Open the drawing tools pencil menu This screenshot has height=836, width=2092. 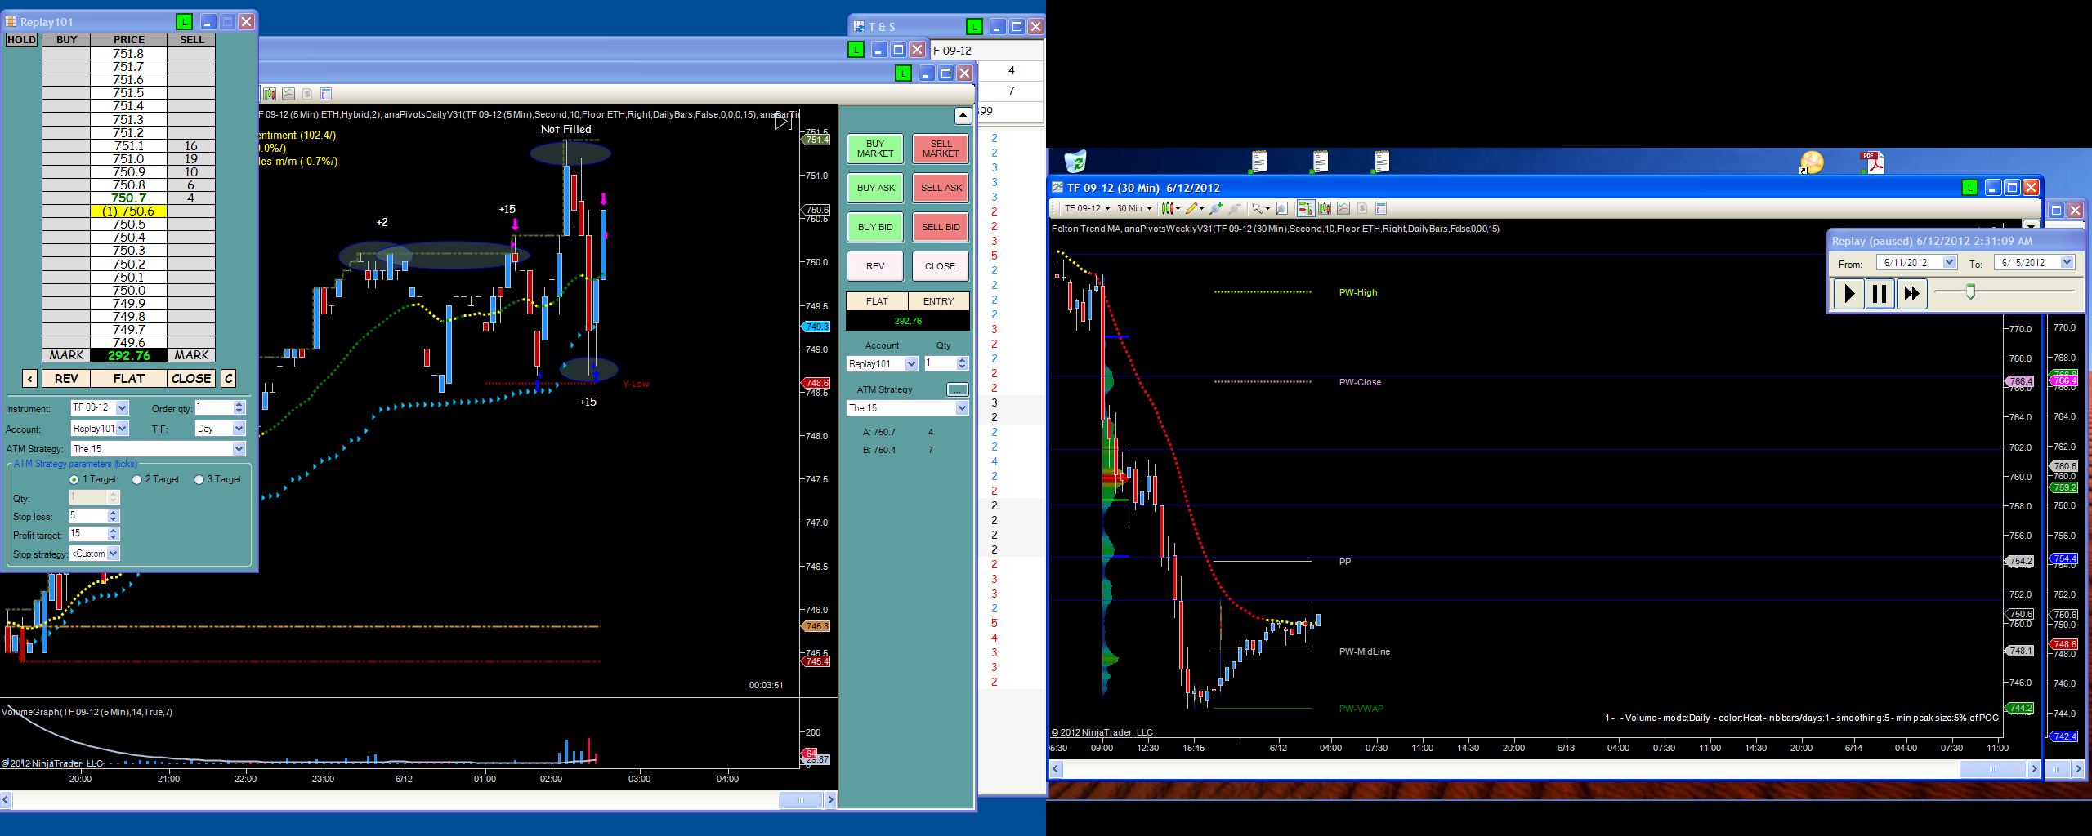coord(1194,208)
